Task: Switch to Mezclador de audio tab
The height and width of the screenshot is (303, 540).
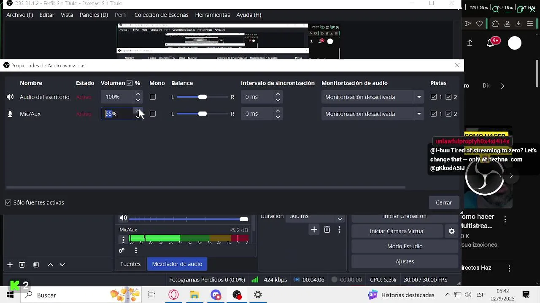Action: click(x=177, y=264)
